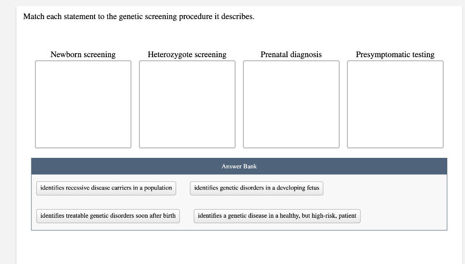The image size is (465, 264).
Task: Select the 'identifies treatable genetic disorders soon after birth' answer
Action: pyautogui.click(x=108, y=215)
